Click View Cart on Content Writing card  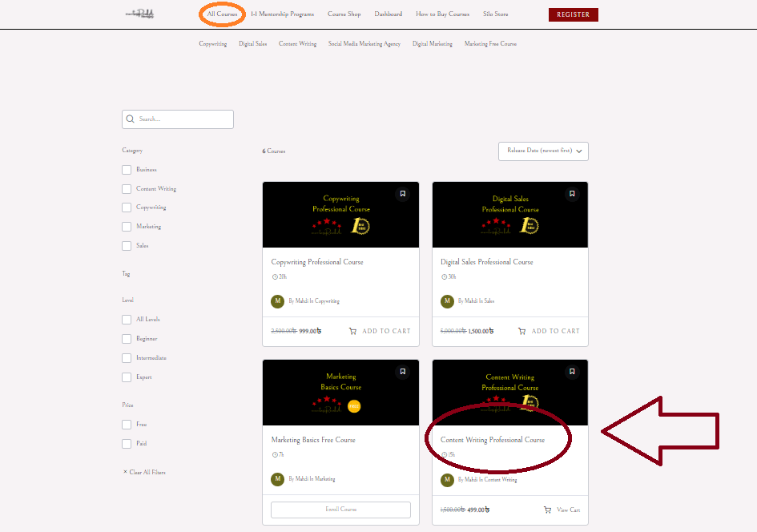point(568,510)
